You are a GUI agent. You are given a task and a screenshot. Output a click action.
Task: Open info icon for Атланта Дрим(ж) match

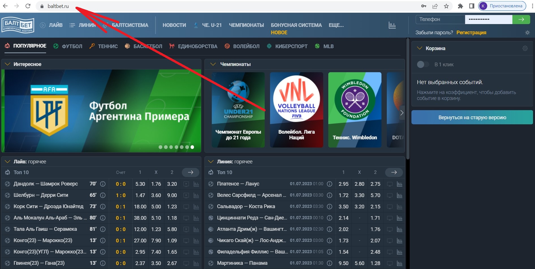point(329,229)
